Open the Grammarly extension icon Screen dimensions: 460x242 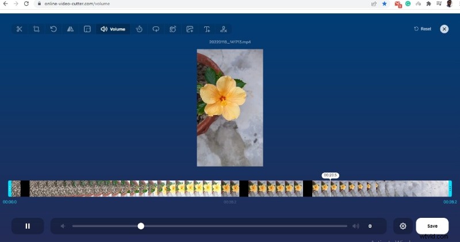tap(408, 3)
